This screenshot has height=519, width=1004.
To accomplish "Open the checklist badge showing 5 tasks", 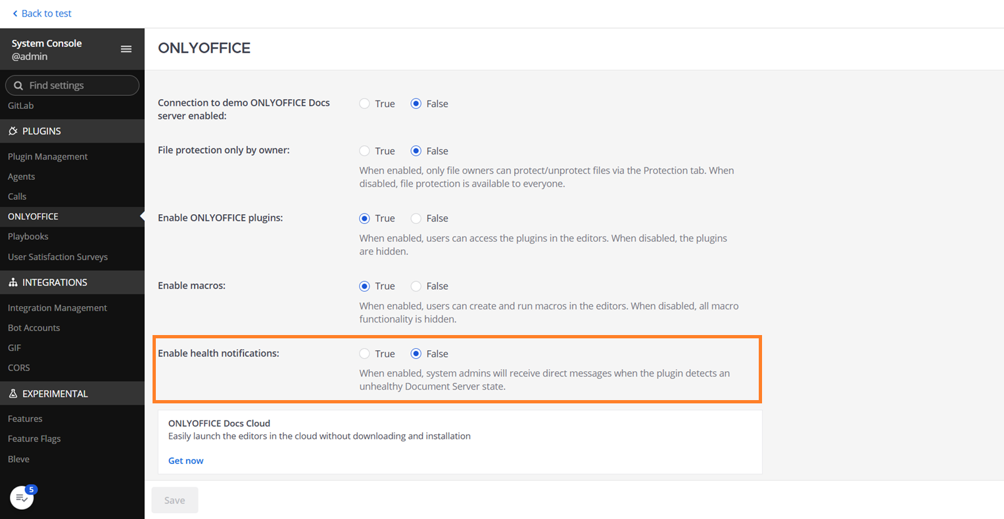I will pyautogui.click(x=22, y=497).
